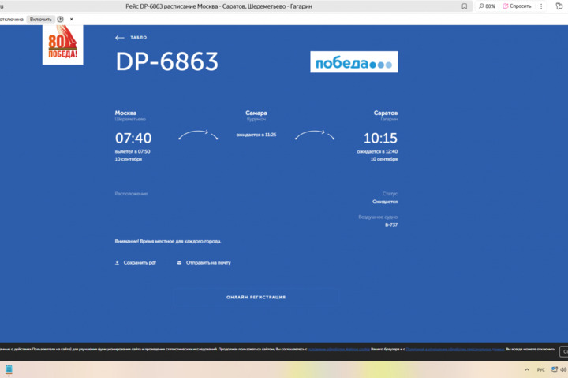This screenshot has width=568, height=378.
Task: Click the page title in the address bar
Action: pyautogui.click(x=219, y=6)
